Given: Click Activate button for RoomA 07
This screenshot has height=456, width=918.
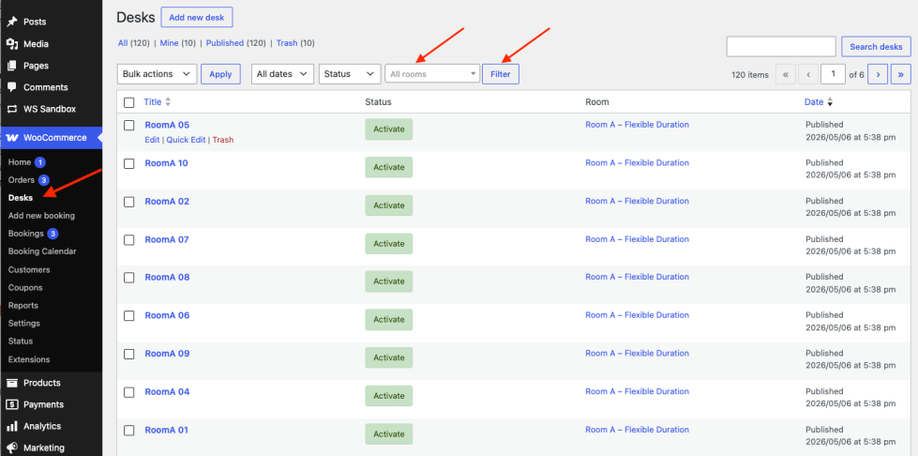Looking at the screenshot, I should 389,243.
